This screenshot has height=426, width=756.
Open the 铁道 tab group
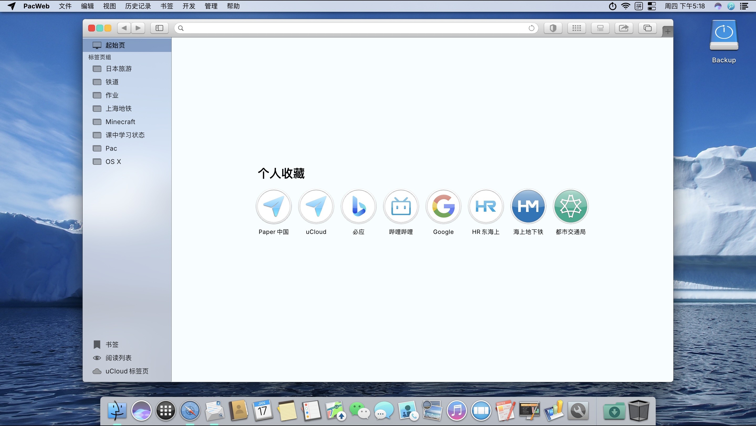click(x=127, y=82)
